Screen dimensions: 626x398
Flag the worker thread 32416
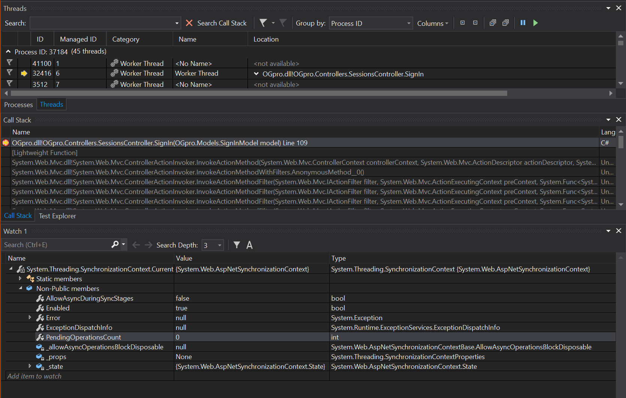(x=9, y=73)
